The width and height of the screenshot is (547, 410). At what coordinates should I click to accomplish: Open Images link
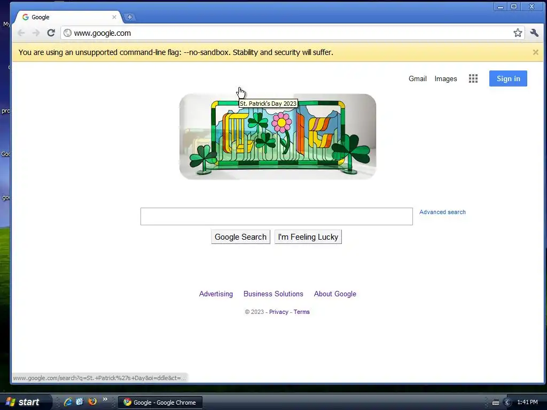[x=446, y=79]
